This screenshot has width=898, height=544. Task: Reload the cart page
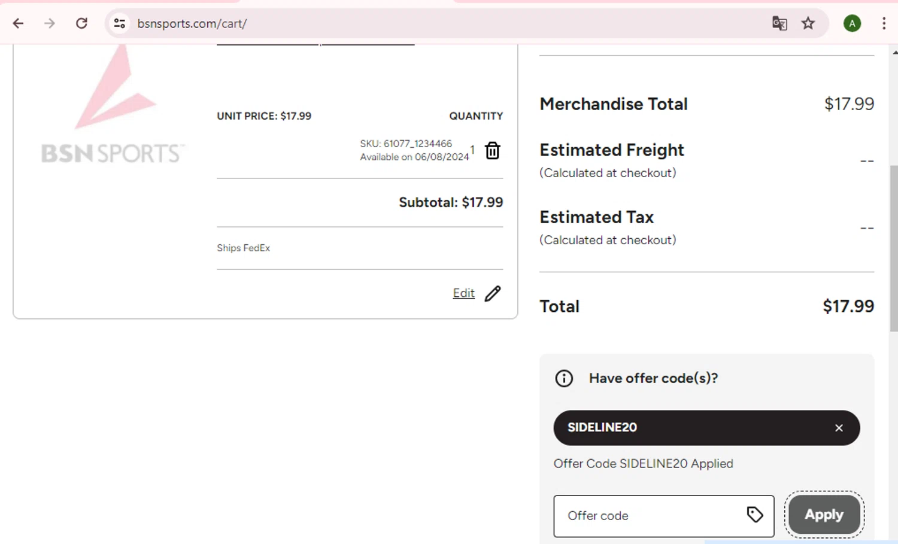click(81, 23)
